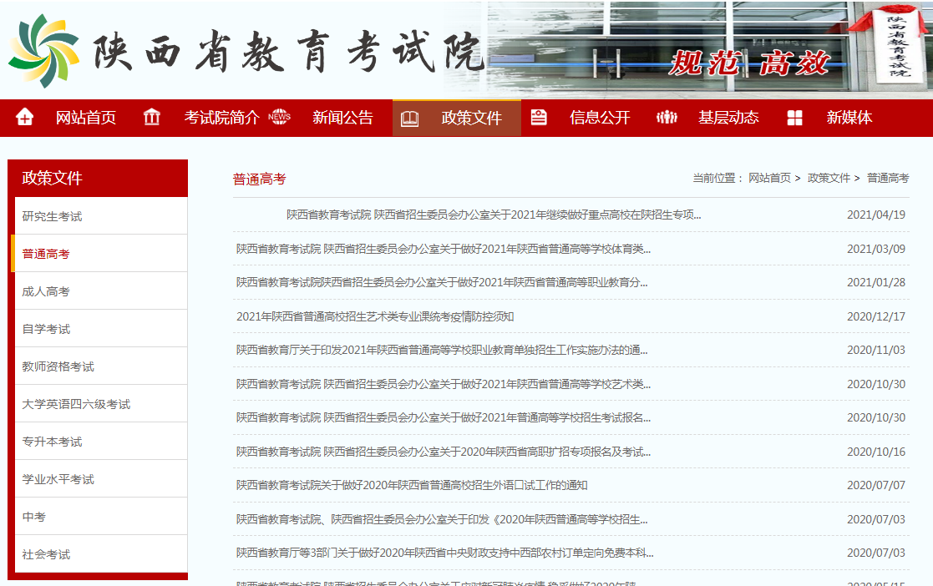The height and width of the screenshot is (586, 933).
Task: Select 自学考试 in the sidebar
Action: 100,329
